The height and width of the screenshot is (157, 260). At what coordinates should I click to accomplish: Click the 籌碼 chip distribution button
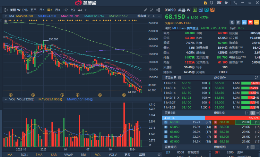coord(142,155)
